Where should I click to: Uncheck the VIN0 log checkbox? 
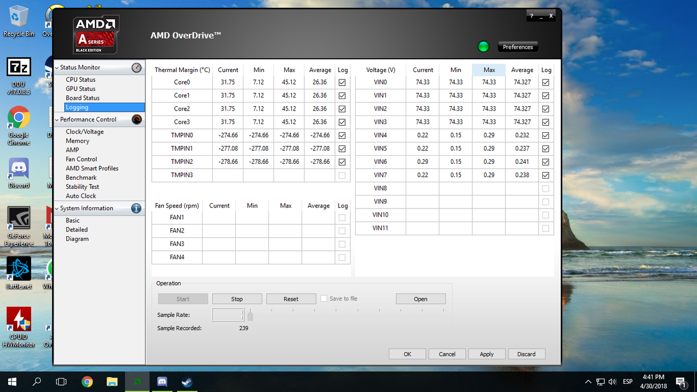tap(546, 82)
